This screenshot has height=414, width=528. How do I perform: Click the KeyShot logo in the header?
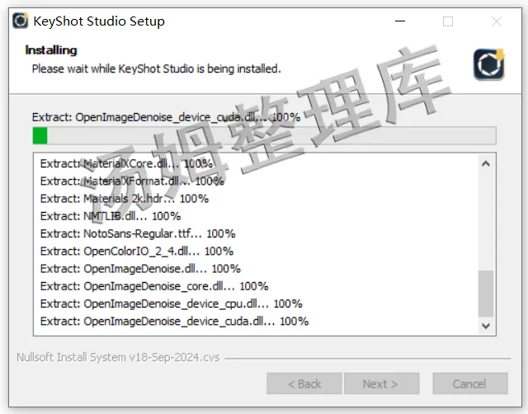(489, 64)
